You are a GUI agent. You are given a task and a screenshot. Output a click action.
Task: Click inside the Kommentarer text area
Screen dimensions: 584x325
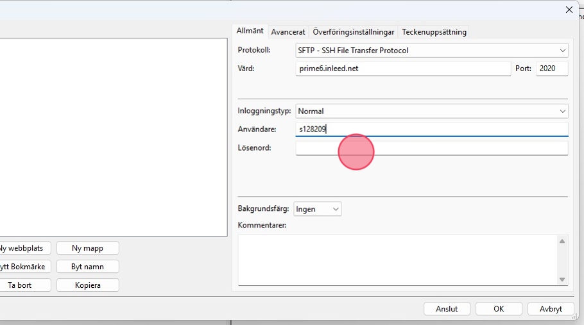pyautogui.click(x=398, y=259)
